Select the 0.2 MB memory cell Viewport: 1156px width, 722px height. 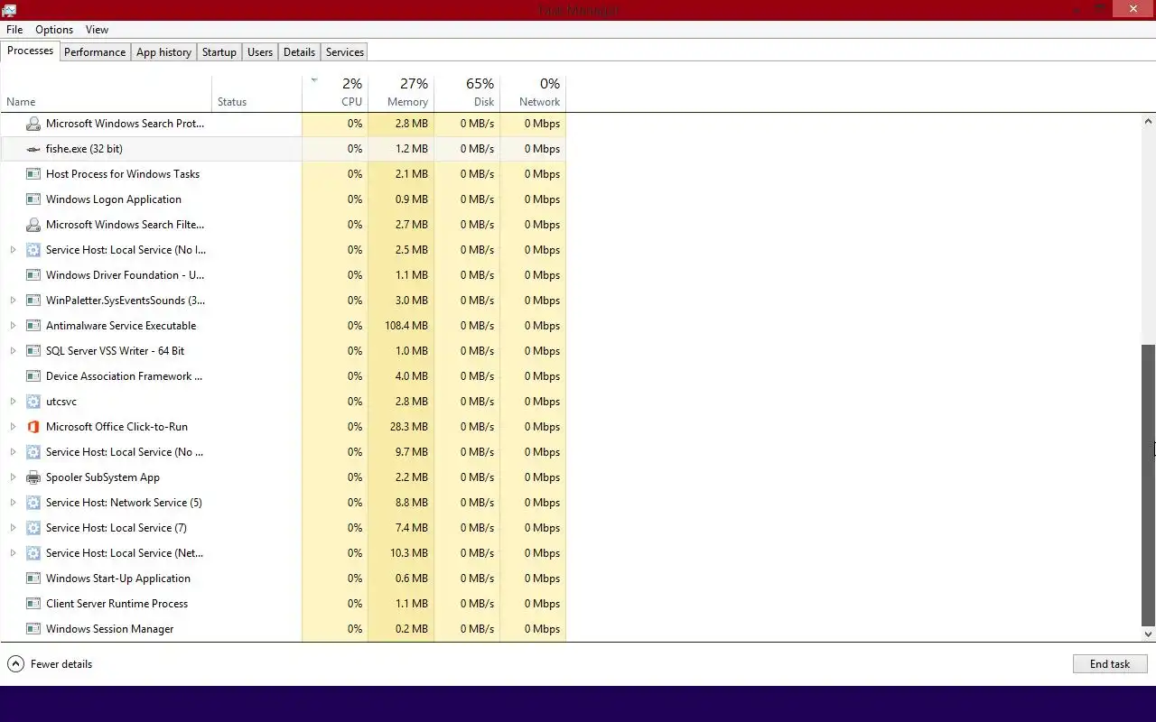coord(401,629)
